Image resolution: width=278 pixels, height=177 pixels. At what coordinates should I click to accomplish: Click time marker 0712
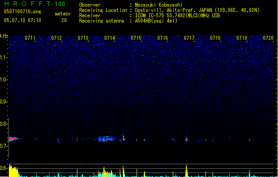(x=57, y=38)
